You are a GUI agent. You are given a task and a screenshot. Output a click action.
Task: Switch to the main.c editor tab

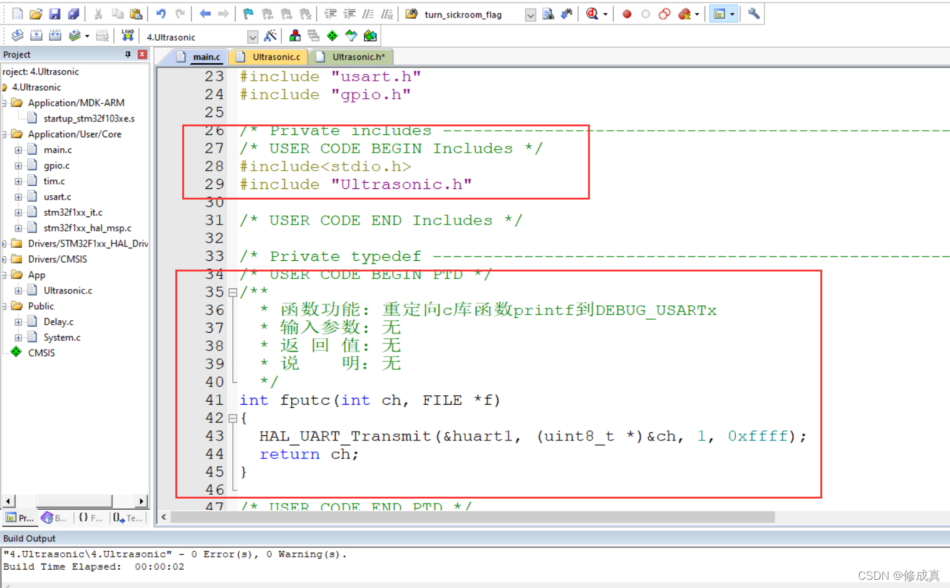pos(199,57)
